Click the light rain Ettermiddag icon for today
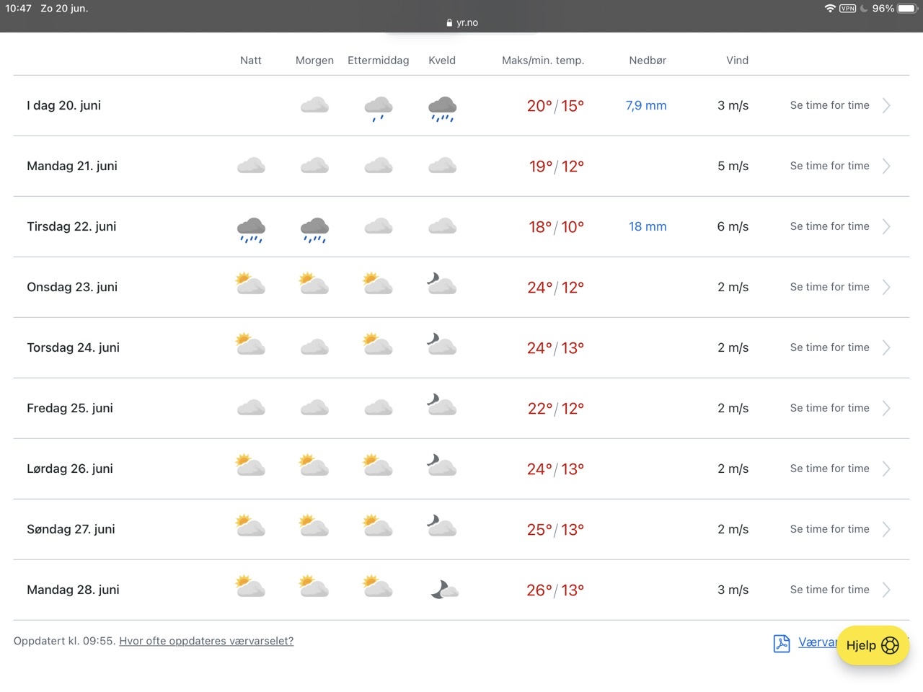This screenshot has width=923, height=692. point(378,108)
